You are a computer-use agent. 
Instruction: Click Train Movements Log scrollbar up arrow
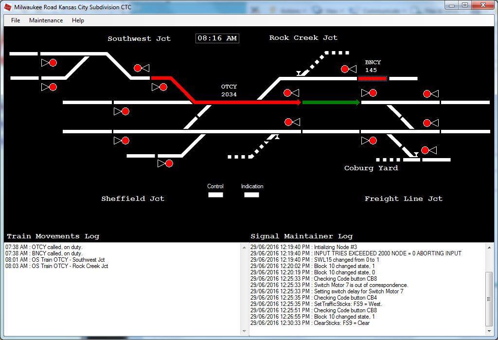[x=244, y=248]
